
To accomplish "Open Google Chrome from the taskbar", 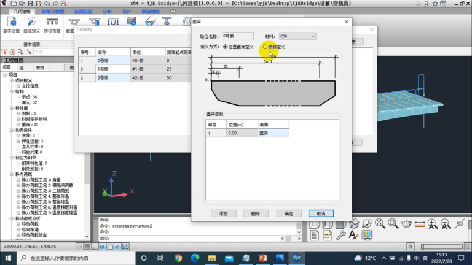I will [178, 258].
